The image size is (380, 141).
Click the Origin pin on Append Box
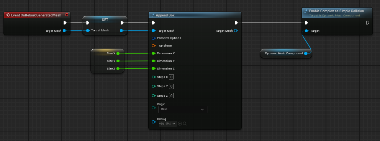point(153,108)
